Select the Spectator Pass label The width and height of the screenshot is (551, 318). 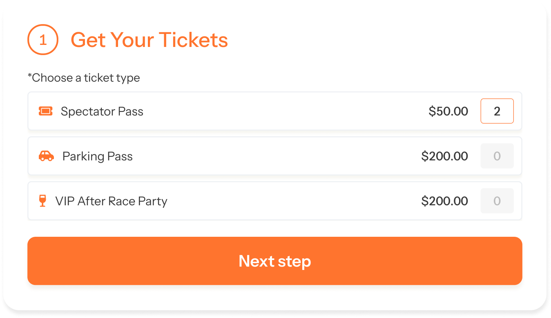tap(102, 111)
